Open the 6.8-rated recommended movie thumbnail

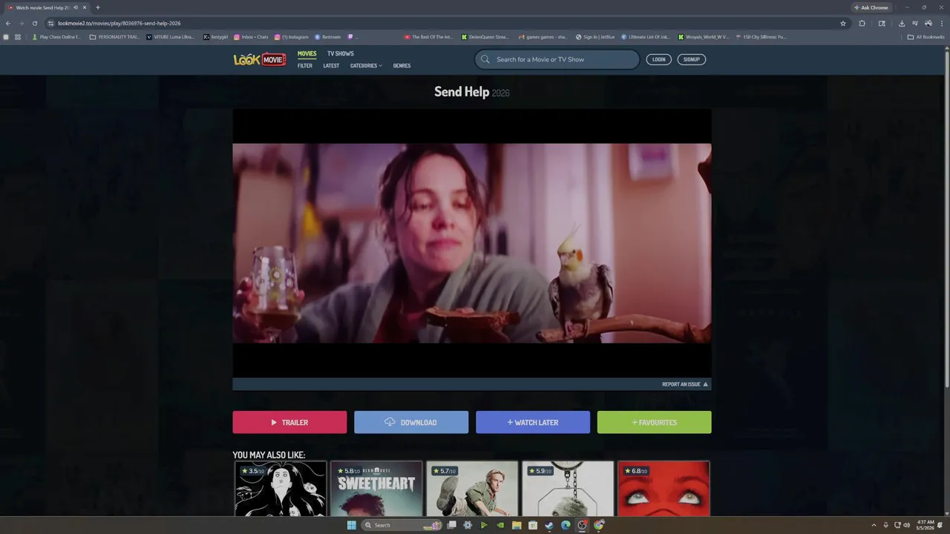click(664, 489)
